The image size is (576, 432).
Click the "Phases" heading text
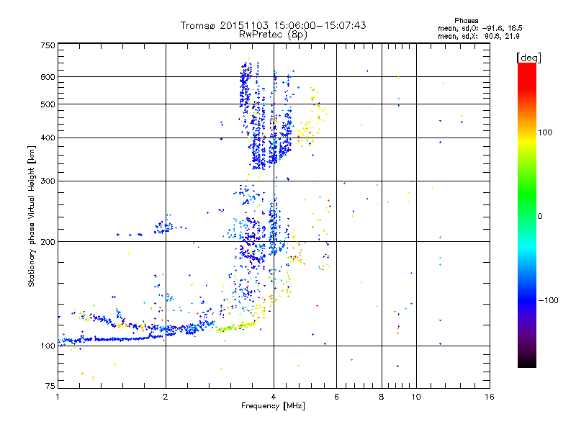(x=466, y=21)
